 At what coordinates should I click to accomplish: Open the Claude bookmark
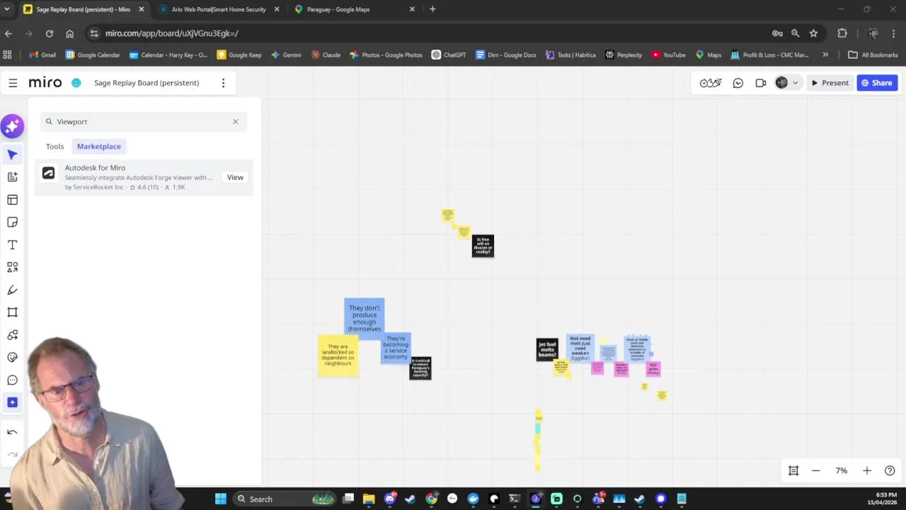326,55
